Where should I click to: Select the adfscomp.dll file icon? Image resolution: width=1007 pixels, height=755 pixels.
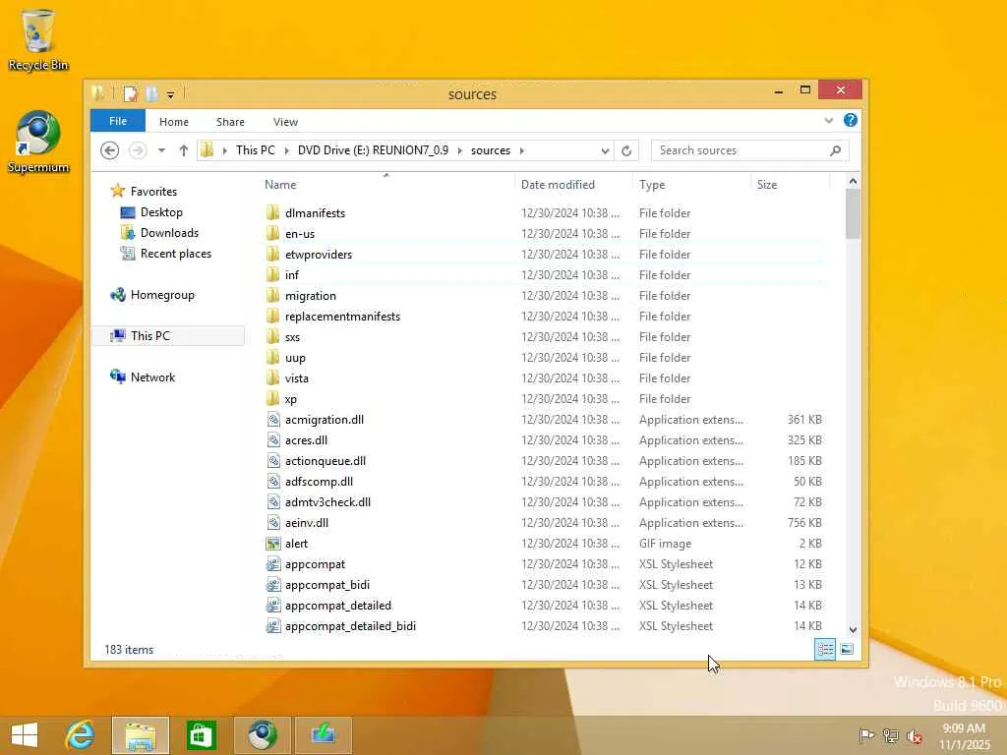click(273, 482)
